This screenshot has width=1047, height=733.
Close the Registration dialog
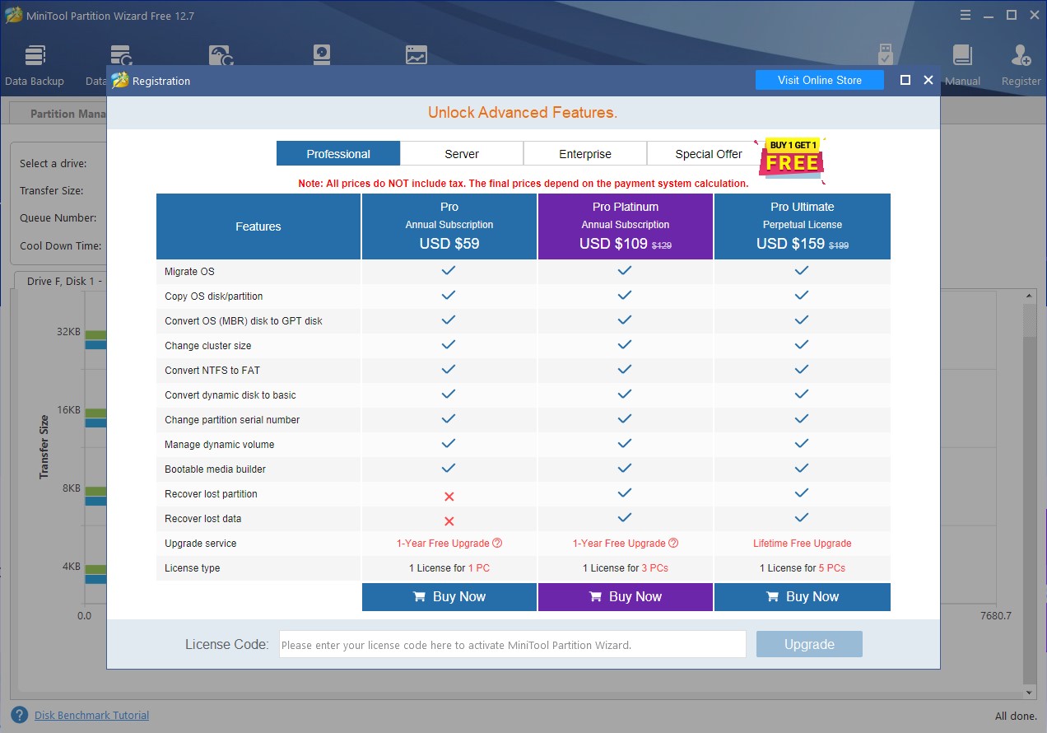click(928, 80)
